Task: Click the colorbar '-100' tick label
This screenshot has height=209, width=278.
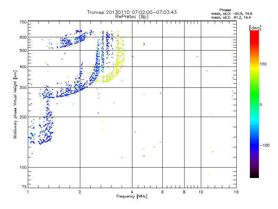Action: click(x=264, y=145)
